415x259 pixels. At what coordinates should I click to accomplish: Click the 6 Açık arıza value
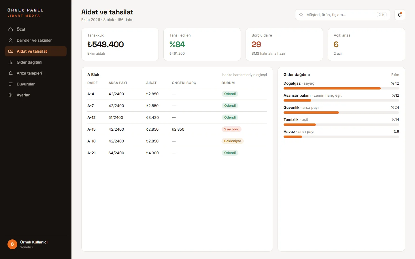point(336,44)
